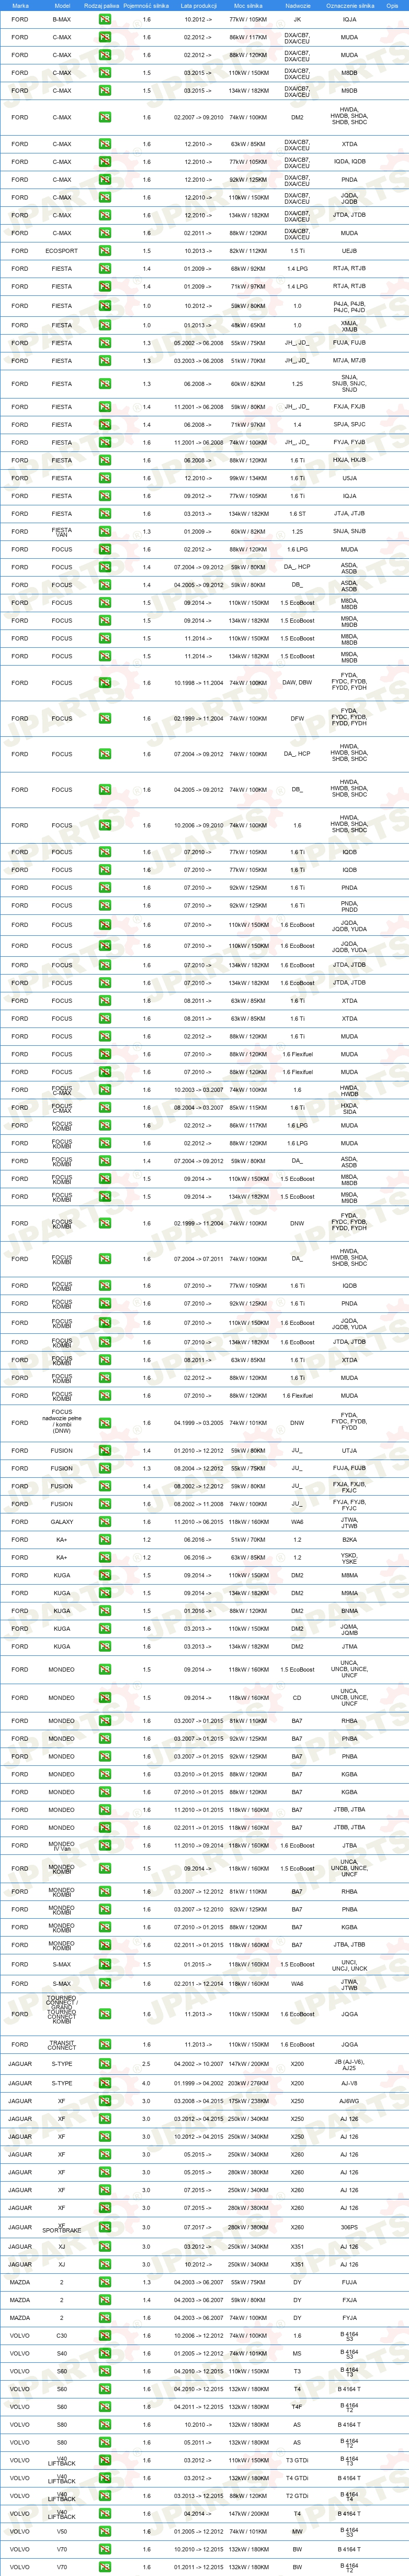Click the fuel icon in the Volvo V50 row
409x2576 pixels.
105,2532
